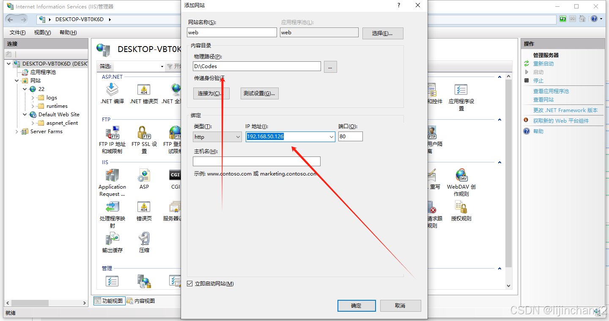Click the 测试设置(G)... button
The width and height of the screenshot is (609, 321).
(260, 93)
